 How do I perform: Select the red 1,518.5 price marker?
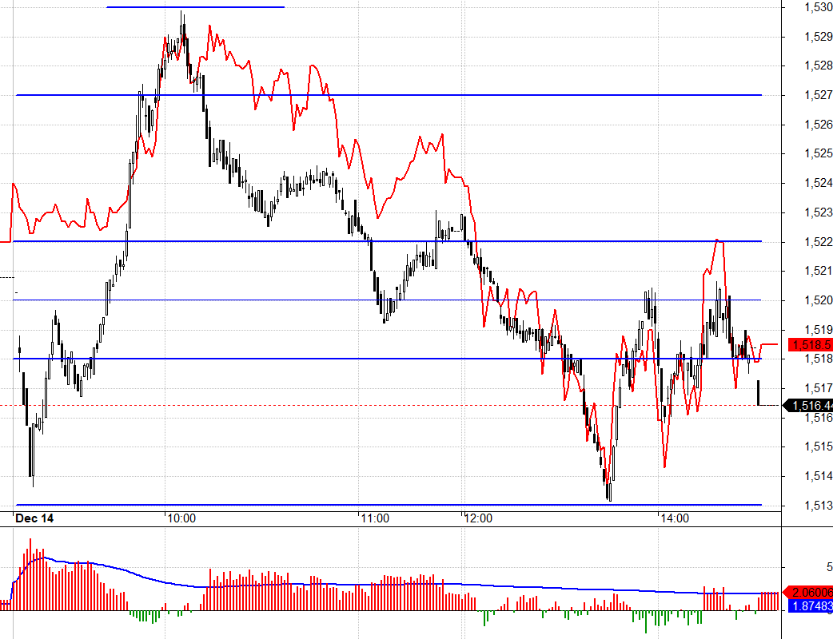pyautogui.click(x=811, y=345)
